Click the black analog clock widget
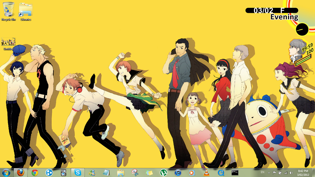The width and height of the screenshot is (315, 177). coord(302,29)
